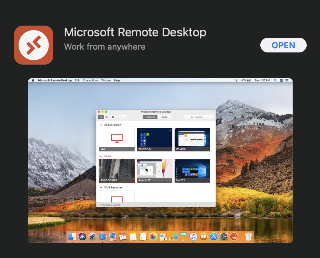320x258 pixels.
Task: Open the Edit menu
Action: pyautogui.click(x=77, y=80)
